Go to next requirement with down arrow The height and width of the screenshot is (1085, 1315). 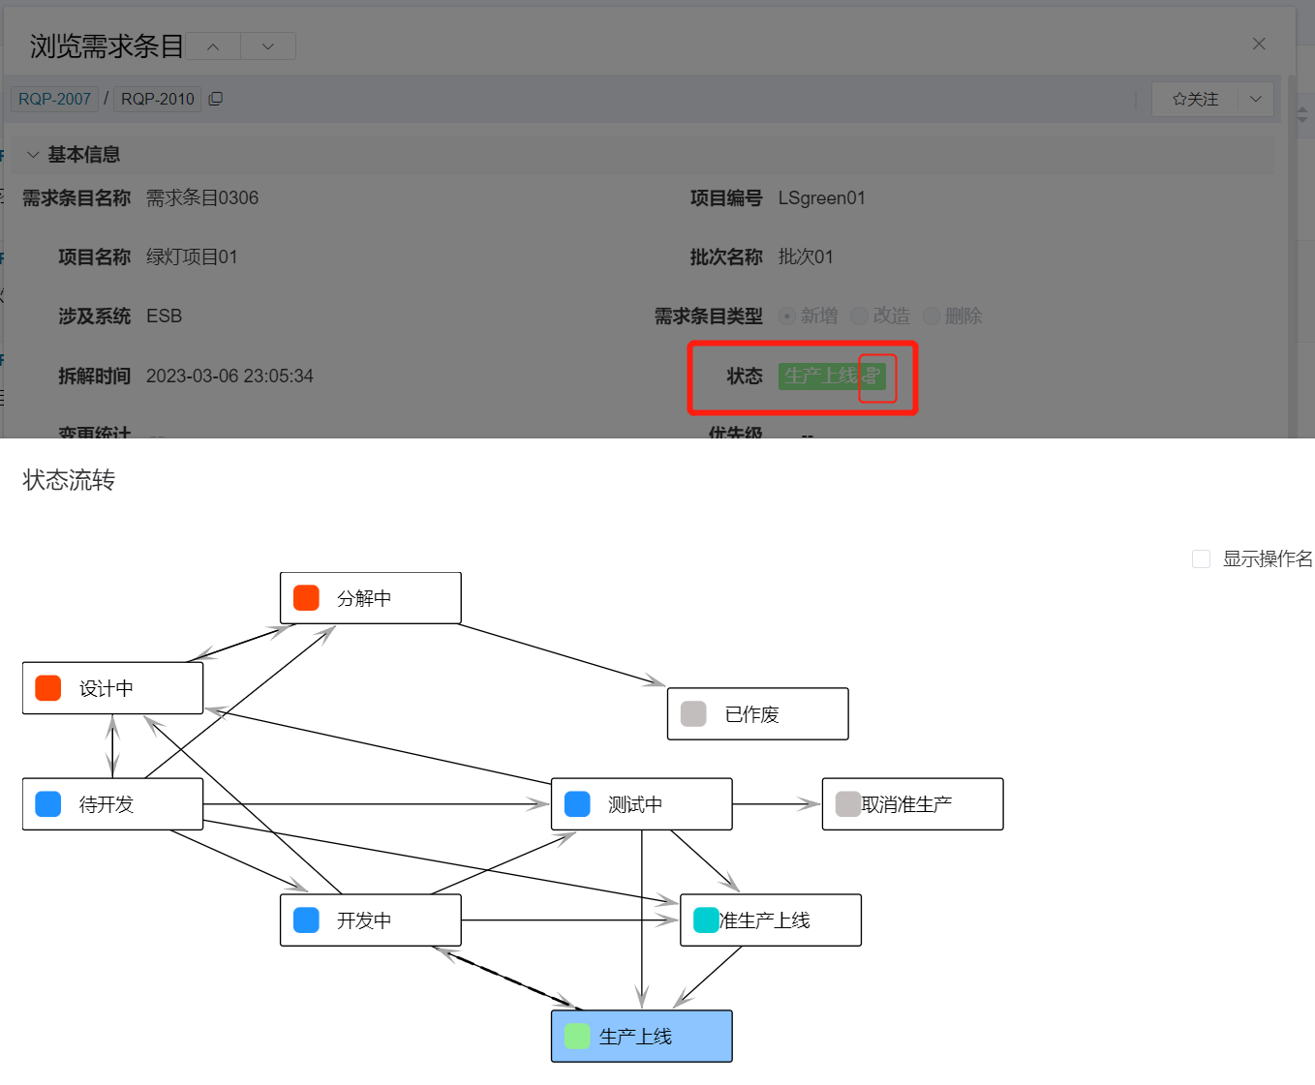click(268, 46)
